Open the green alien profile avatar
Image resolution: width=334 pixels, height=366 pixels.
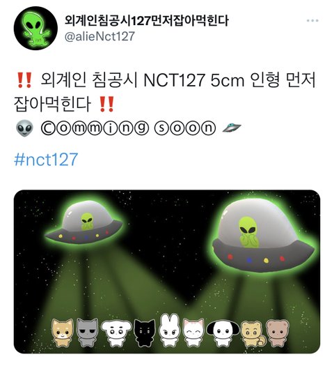(35, 29)
